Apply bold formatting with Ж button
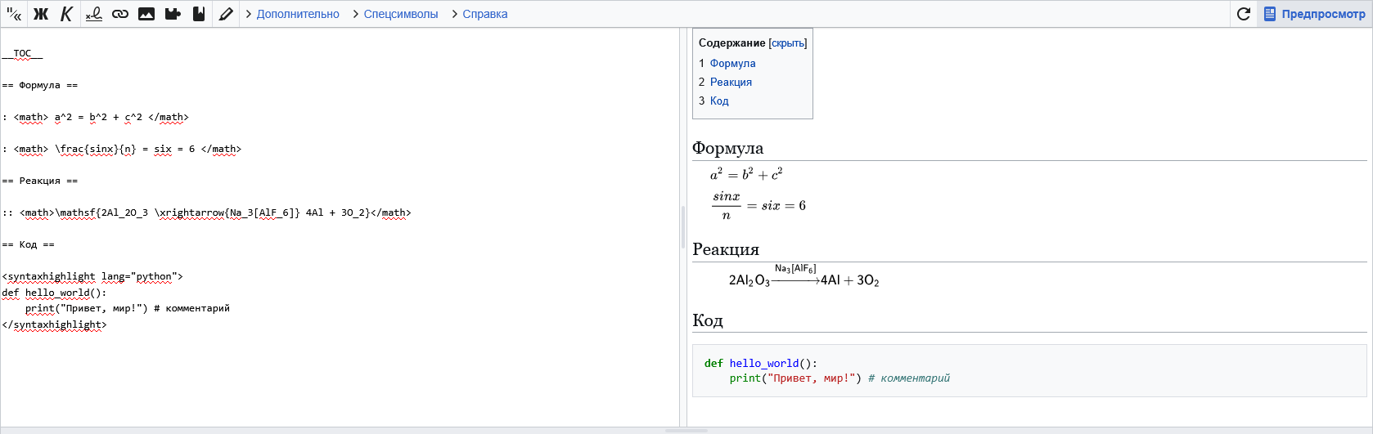 click(41, 14)
